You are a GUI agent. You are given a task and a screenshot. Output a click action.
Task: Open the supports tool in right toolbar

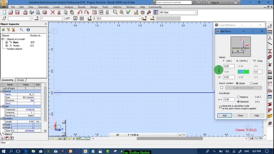click(x=270, y=64)
